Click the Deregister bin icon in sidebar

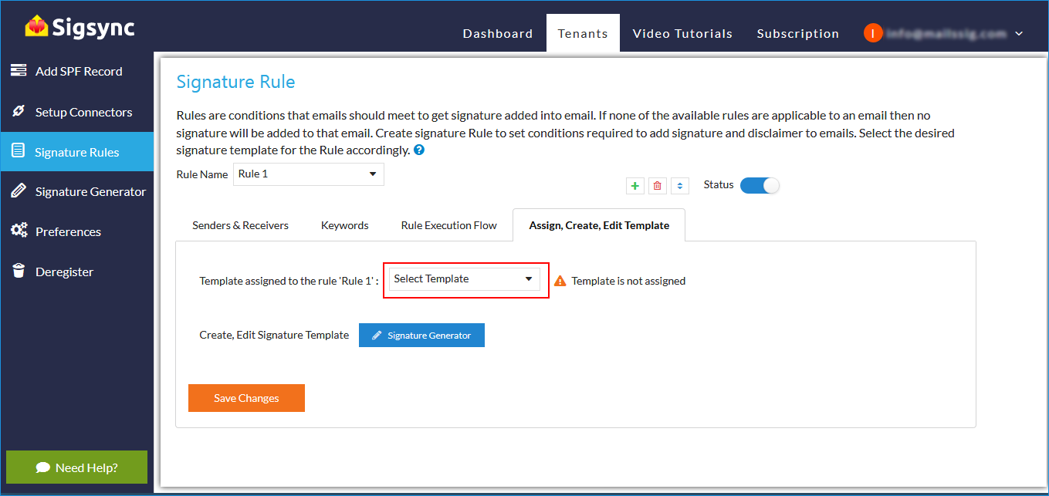(x=19, y=272)
